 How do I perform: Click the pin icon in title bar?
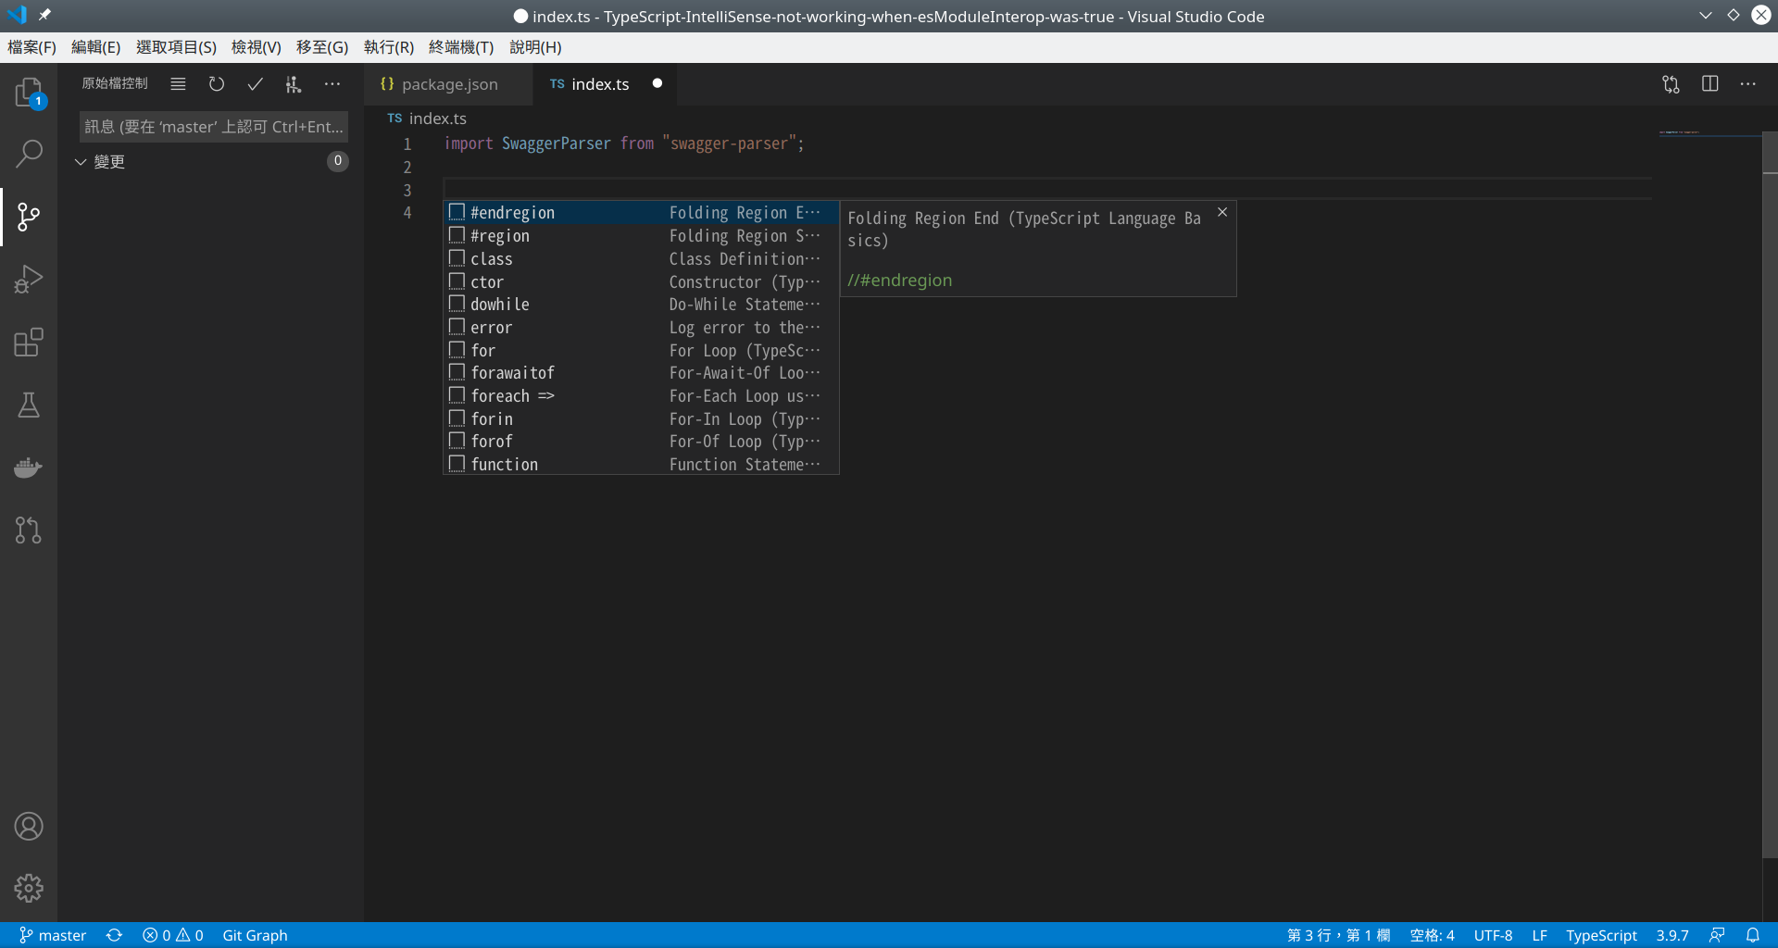(x=45, y=16)
